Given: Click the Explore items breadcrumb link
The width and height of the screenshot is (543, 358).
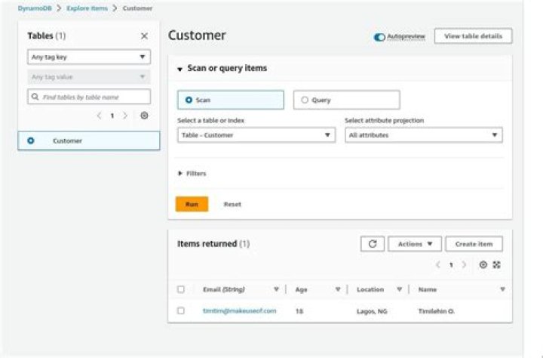Looking at the screenshot, I should [x=87, y=8].
